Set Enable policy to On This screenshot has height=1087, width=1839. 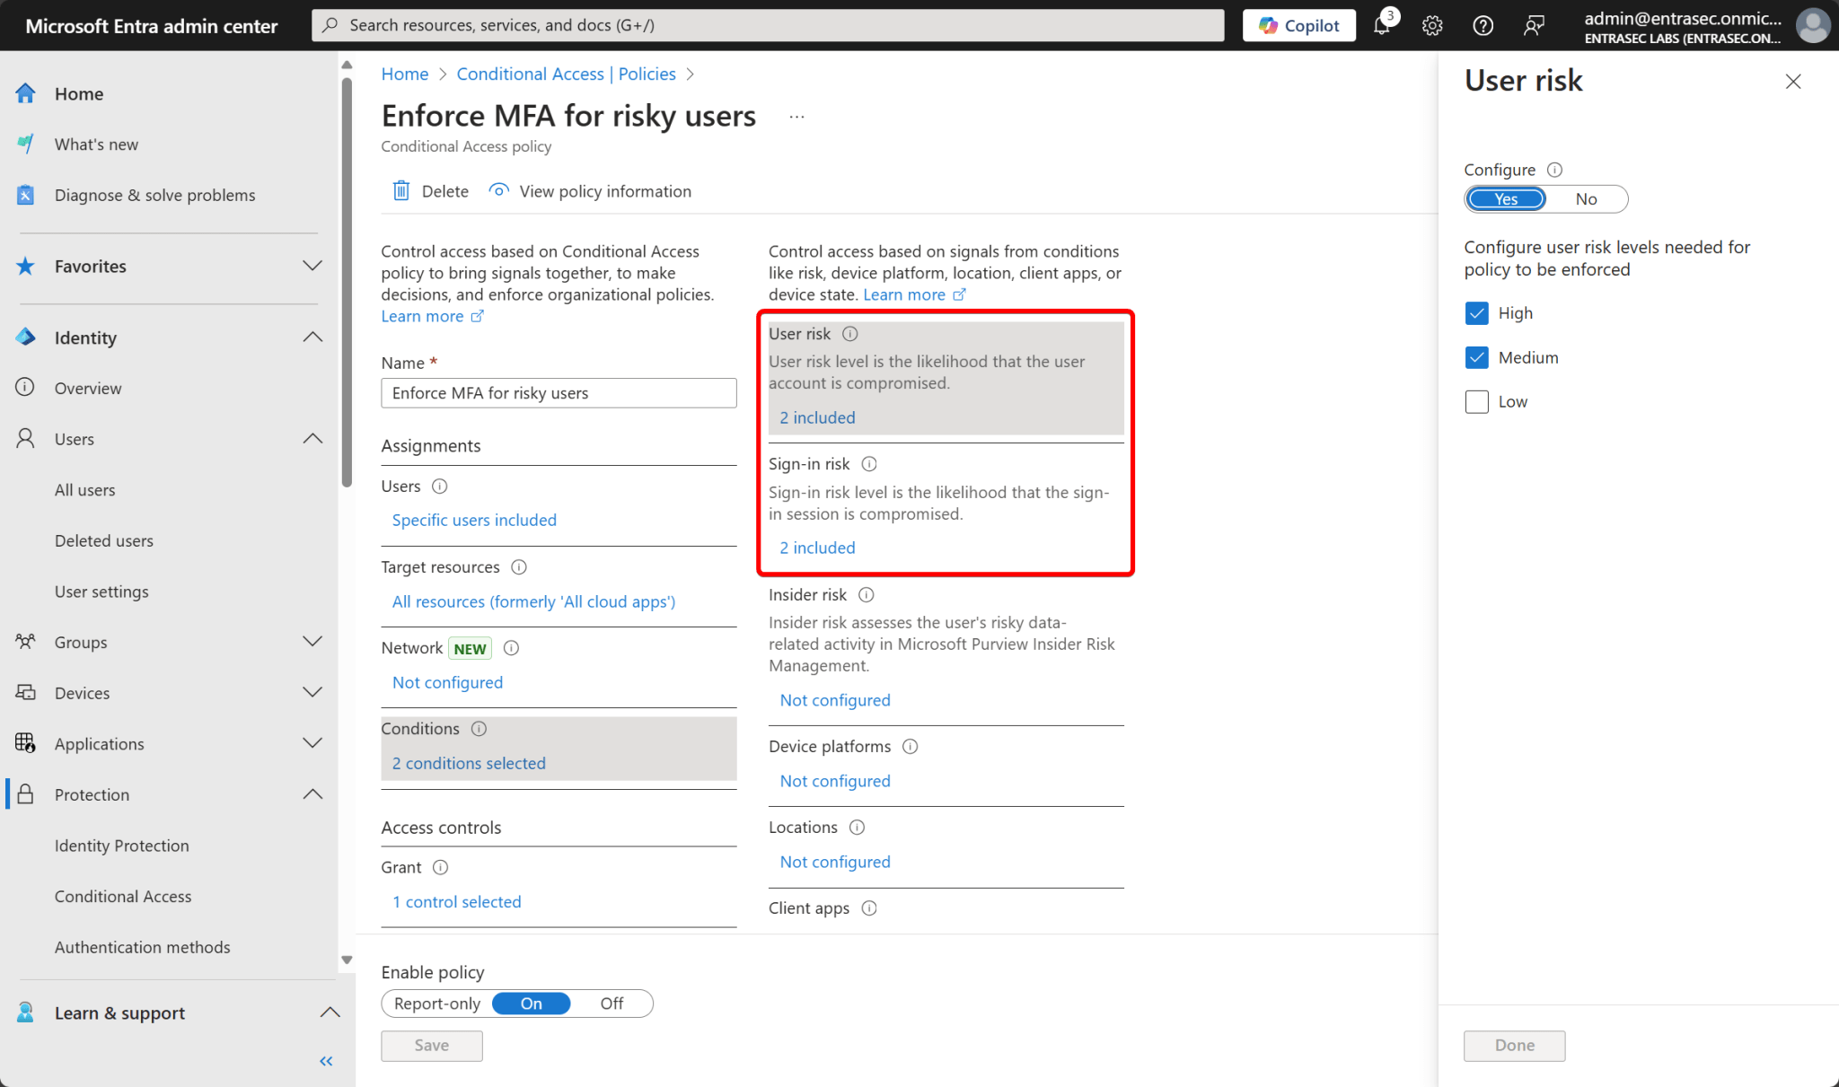[532, 1004]
